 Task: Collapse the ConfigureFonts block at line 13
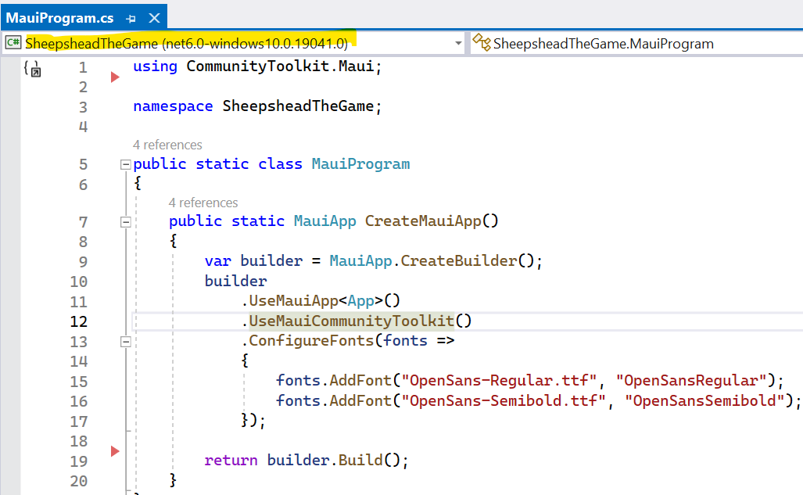click(x=125, y=342)
